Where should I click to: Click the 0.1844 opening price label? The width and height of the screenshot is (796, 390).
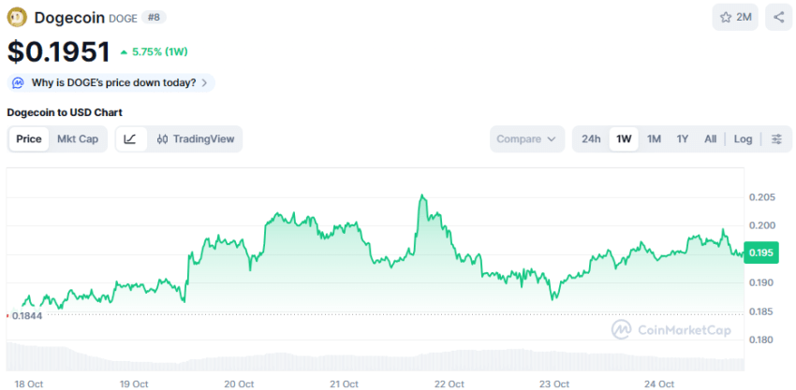(27, 316)
